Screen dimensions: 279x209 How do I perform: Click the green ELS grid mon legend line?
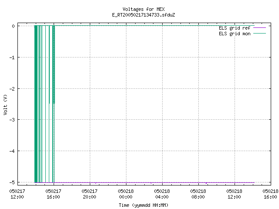[x=259, y=34]
